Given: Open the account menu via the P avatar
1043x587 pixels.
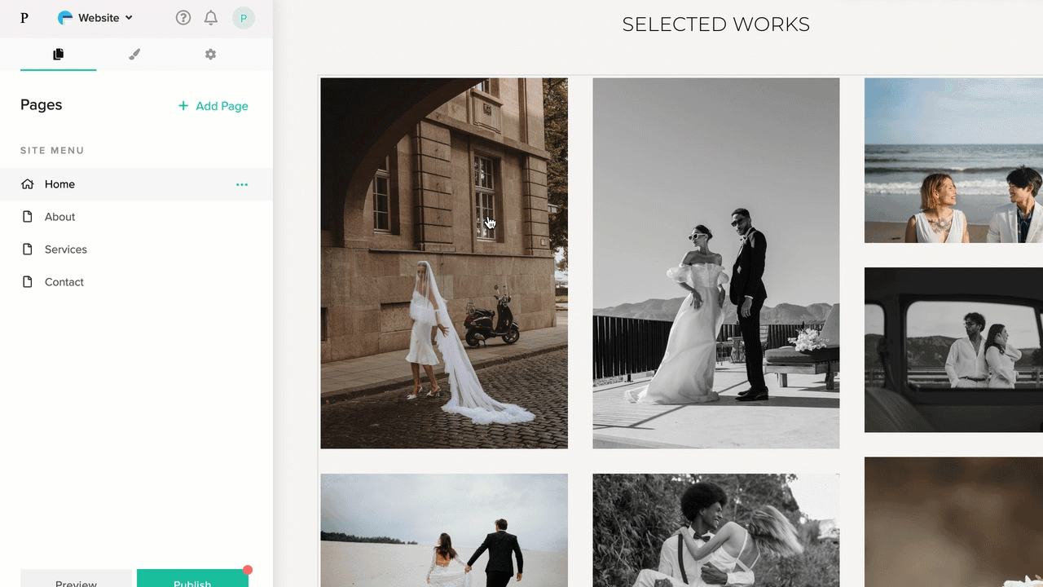Looking at the screenshot, I should point(243,17).
